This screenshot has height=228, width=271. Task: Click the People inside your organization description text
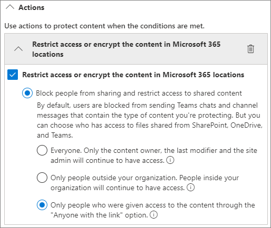tap(145, 183)
